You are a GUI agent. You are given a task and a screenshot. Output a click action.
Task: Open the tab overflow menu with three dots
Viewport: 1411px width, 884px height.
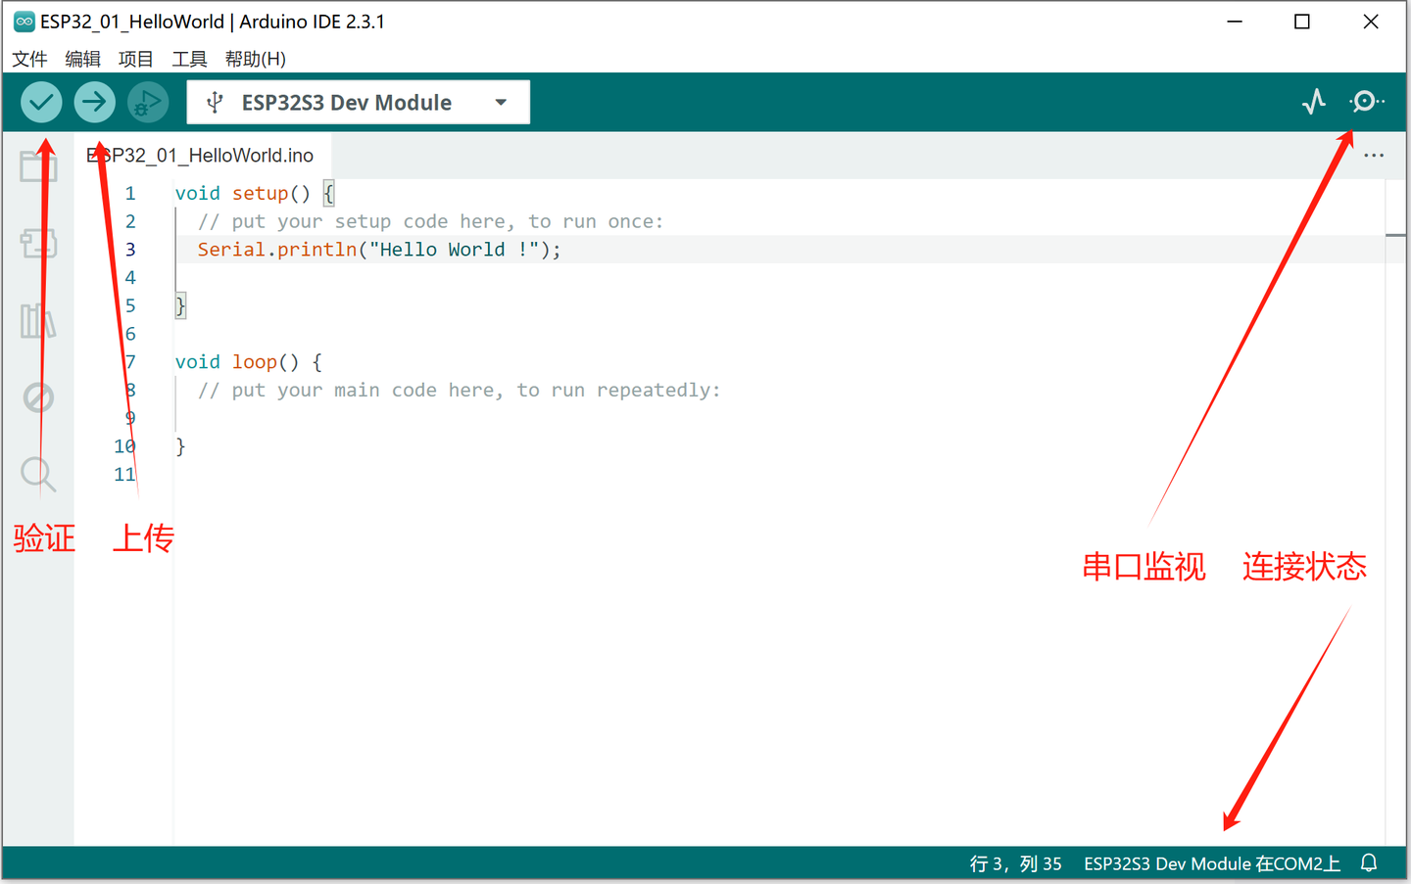pos(1374,155)
